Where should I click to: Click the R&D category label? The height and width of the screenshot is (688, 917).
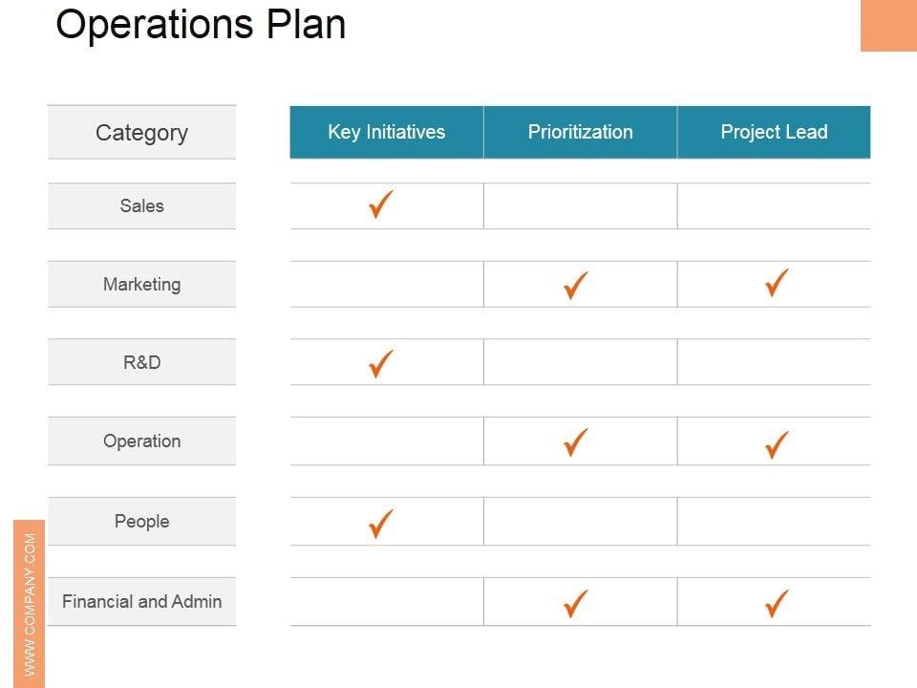pos(141,362)
